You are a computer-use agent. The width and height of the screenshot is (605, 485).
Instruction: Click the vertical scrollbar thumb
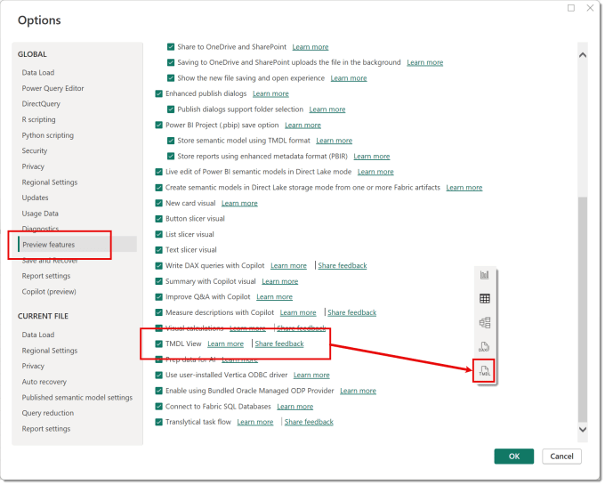click(x=585, y=311)
